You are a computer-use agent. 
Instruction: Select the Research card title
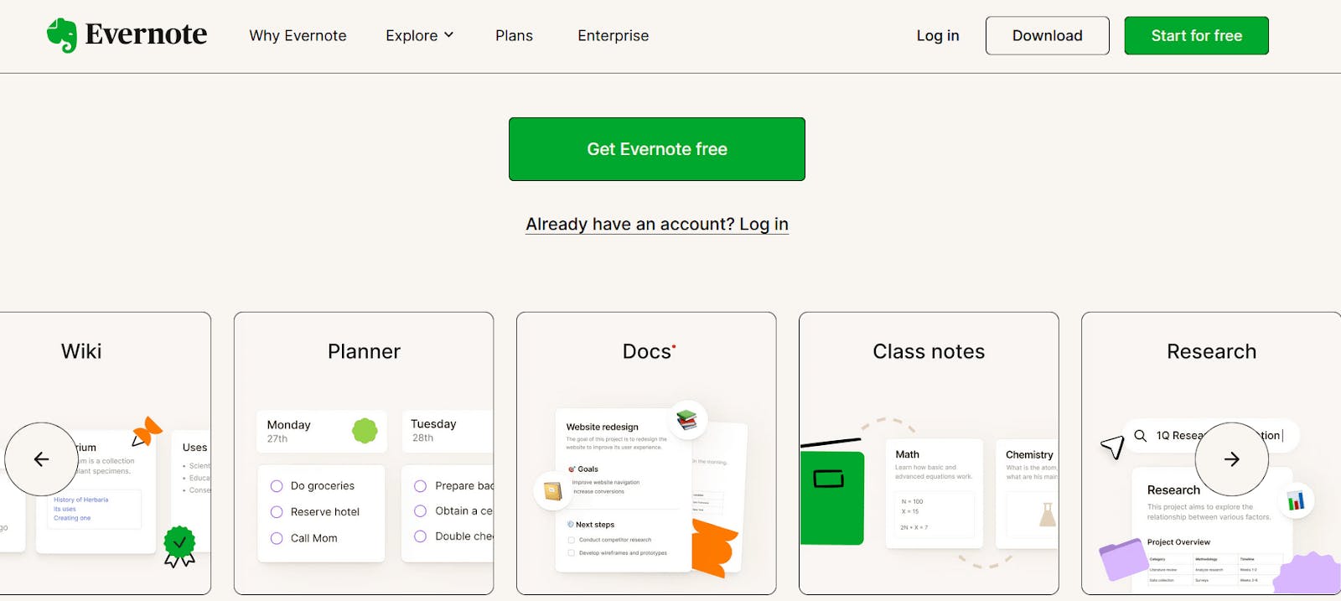pyautogui.click(x=1211, y=351)
